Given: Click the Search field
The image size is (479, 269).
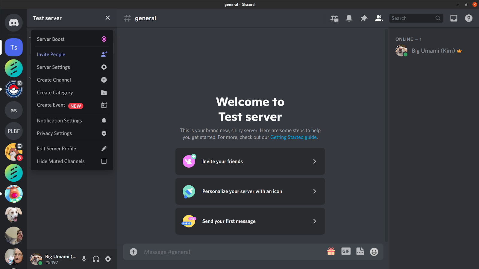Looking at the screenshot, I should [416, 18].
